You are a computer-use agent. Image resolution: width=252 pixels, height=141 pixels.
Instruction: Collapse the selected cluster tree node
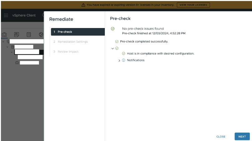pos(12,52)
